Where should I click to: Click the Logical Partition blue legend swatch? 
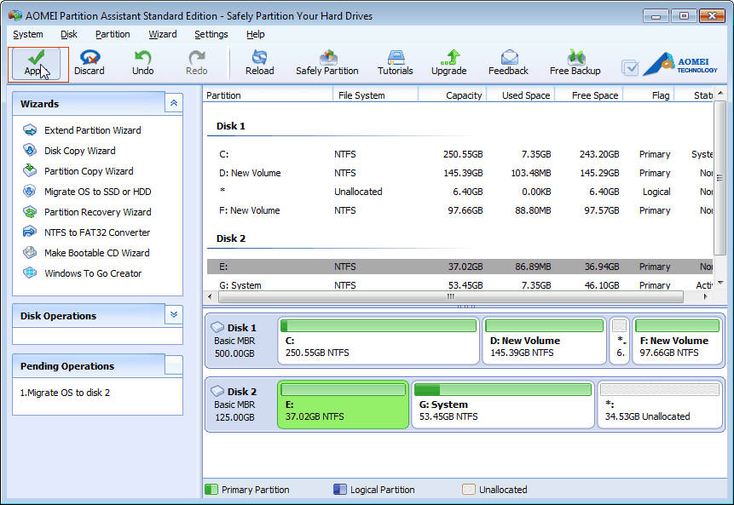coord(340,490)
